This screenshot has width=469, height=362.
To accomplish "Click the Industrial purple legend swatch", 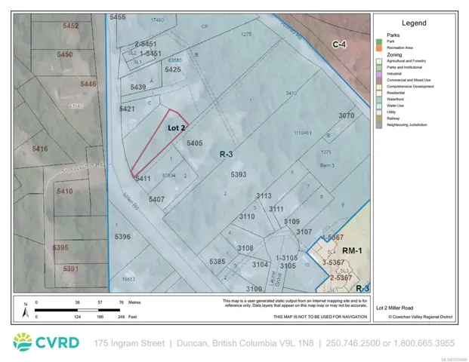I will point(378,73).
